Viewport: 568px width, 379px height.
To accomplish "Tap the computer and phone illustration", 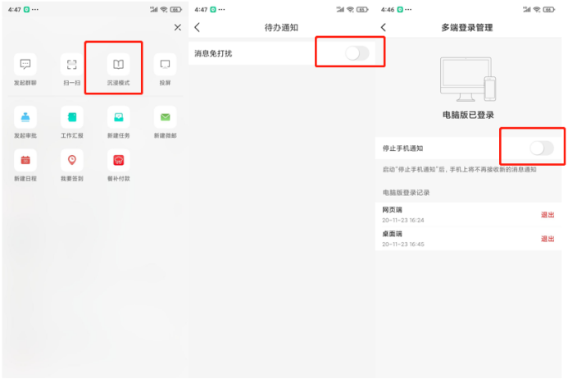I will point(468,79).
